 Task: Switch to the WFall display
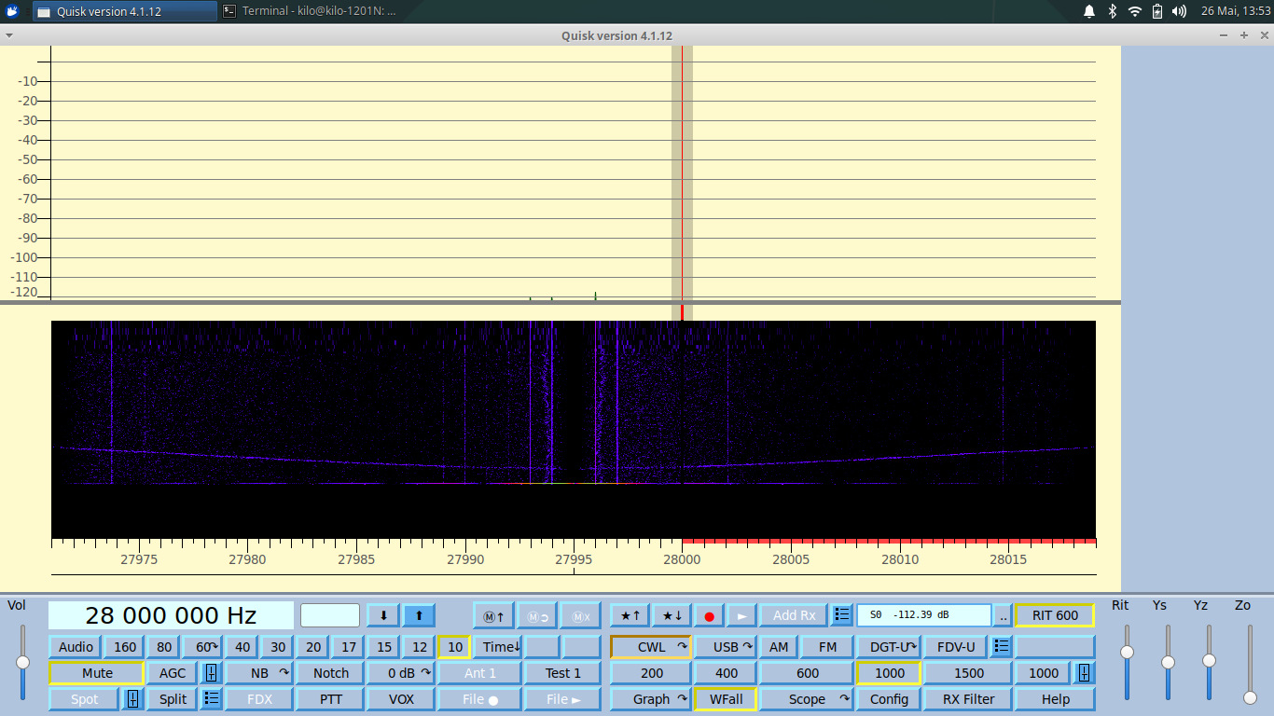(x=727, y=699)
